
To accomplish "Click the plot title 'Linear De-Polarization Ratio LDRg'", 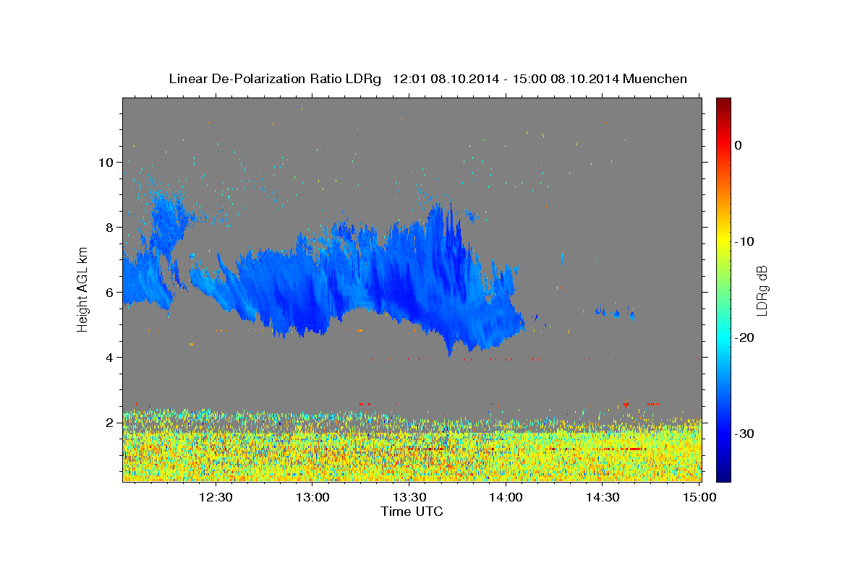I will click(275, 79).
